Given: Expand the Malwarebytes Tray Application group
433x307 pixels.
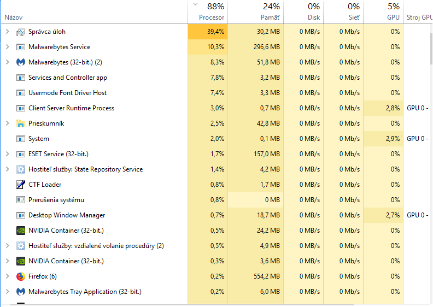Looking at the screenshot, I should [8, 292].
